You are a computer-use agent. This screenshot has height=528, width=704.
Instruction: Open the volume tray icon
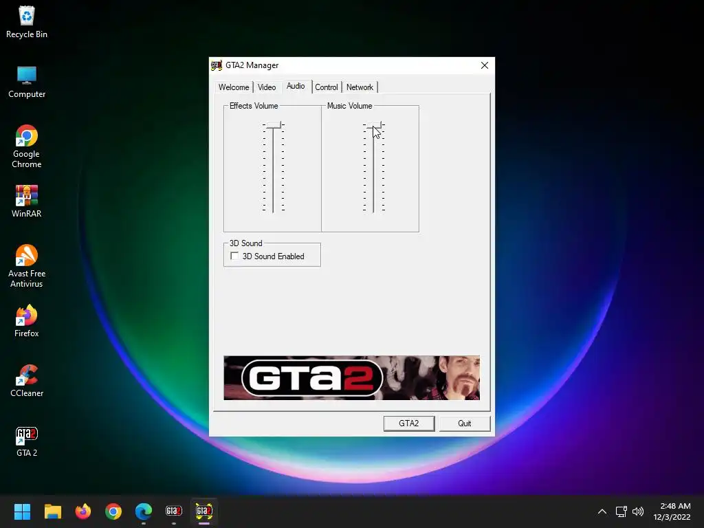pos(637,511)
